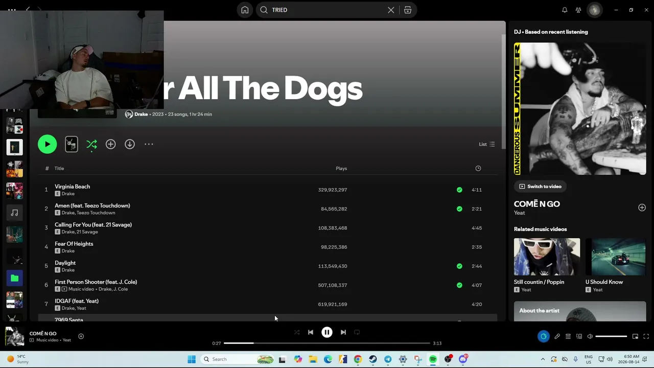This screenshot has height=368, width=654.
Task: Open the Friend Activity icon
Action: (578, 10)
